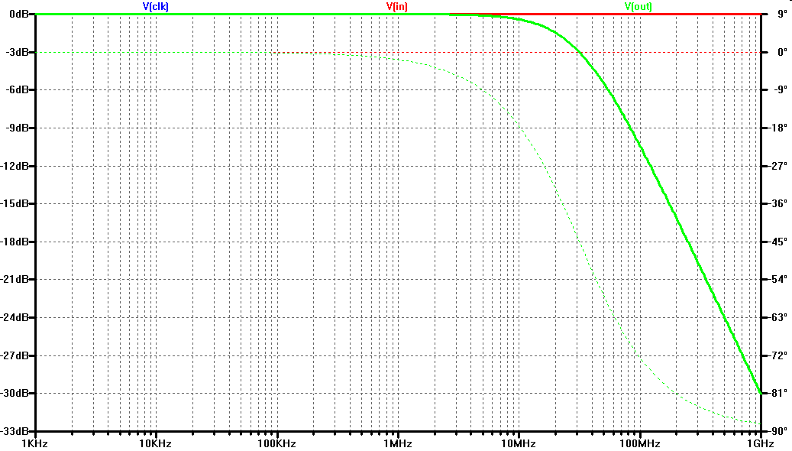Image resolution: width=792 pixels, height=451 pixels.
Task: Click the V(clk) trace label
Action: [155, 6]
